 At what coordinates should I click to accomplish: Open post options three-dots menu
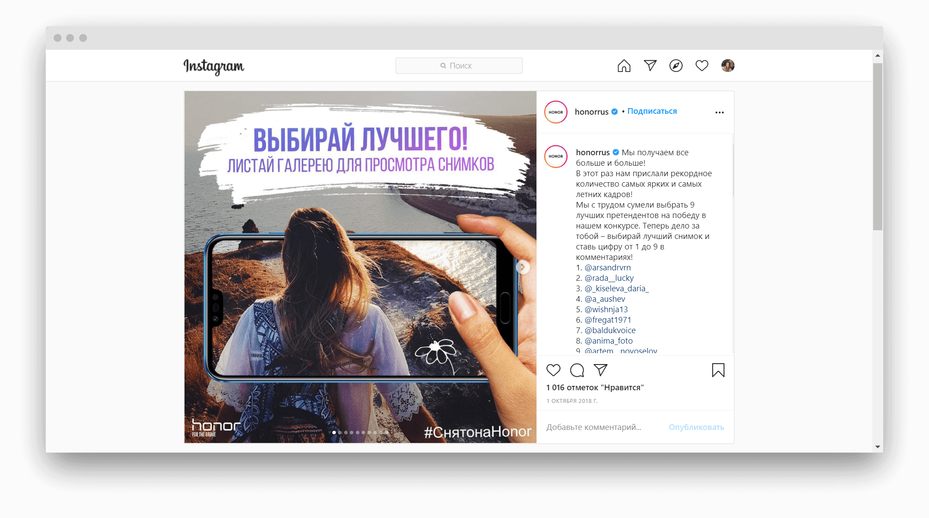[719, 112]
